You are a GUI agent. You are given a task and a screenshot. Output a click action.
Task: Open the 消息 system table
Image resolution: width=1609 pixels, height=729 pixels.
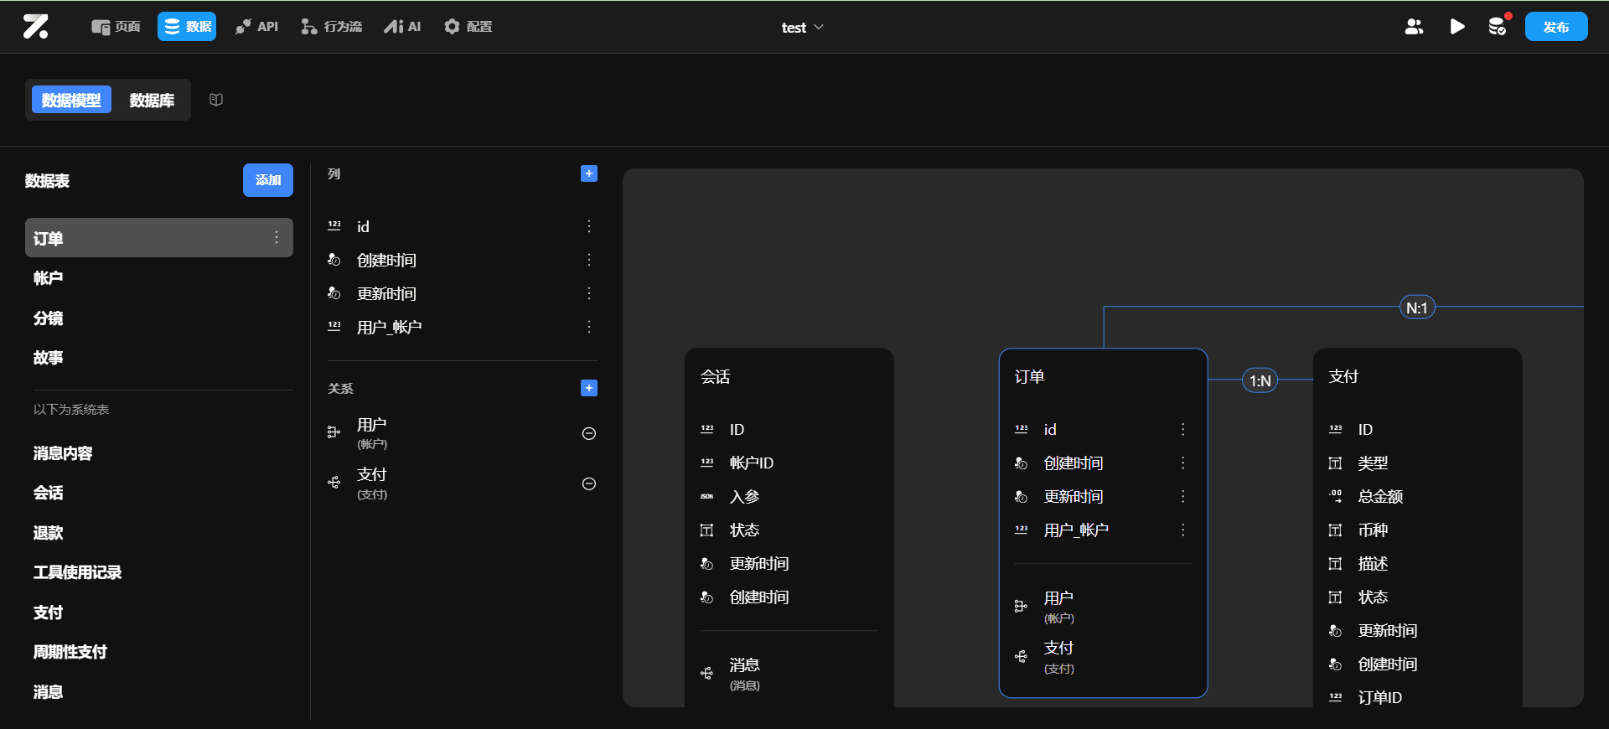159,692
